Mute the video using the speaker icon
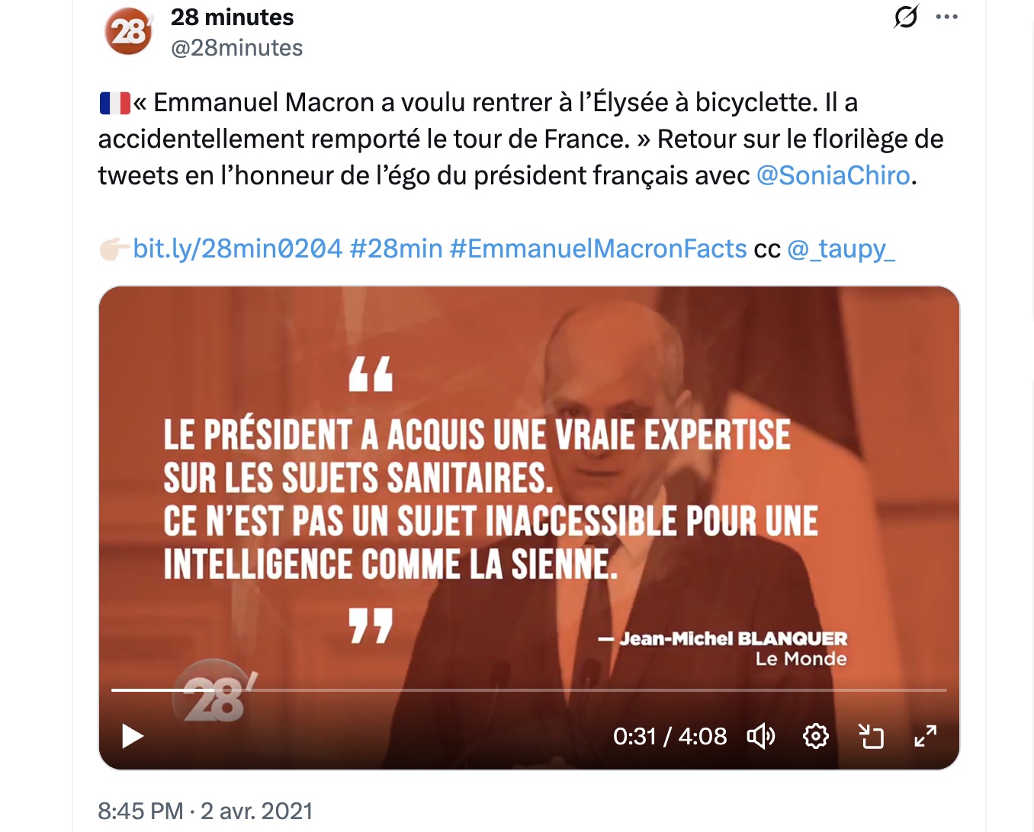The image size is (1034, 832). coord(761,736)
